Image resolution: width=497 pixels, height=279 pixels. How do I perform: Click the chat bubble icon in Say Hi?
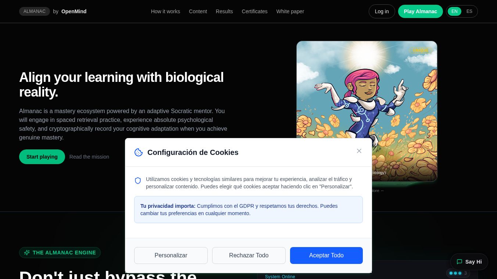click(460, 262)
